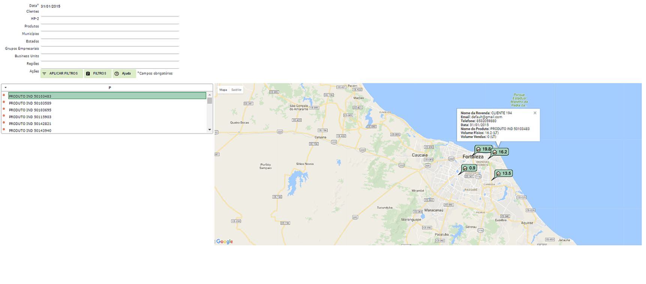The height and width of the screenshot is (284, 646).
Task: Click the Google logo on the map
Action: [x=225, y=242]
